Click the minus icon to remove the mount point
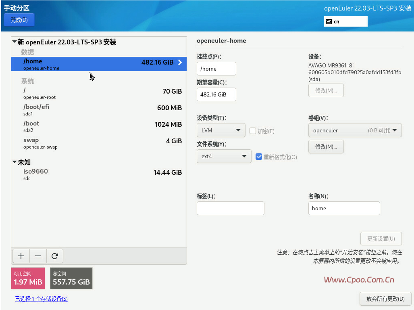The height and width of the screenshot is (310, 414). [x=38, y=256]
